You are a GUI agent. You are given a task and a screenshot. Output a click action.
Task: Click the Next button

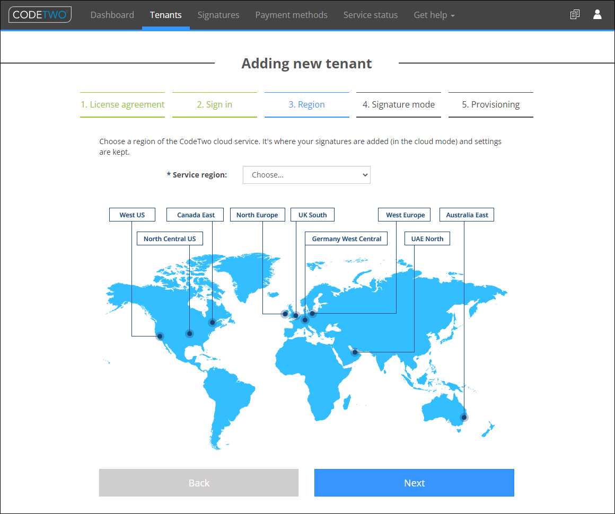click(x=414, y=483)
